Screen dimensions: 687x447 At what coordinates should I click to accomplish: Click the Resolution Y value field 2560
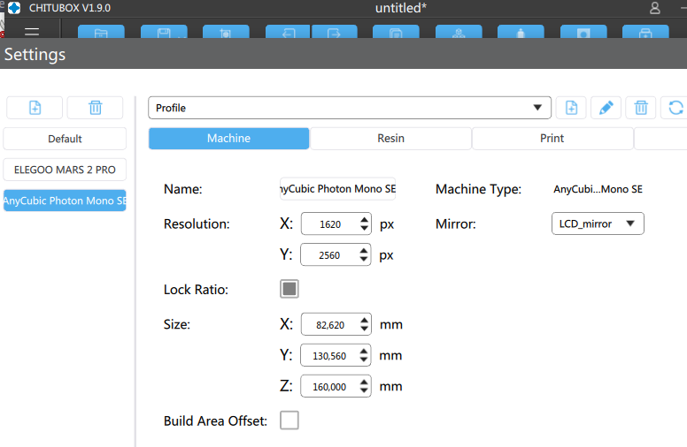click(329, 255)
